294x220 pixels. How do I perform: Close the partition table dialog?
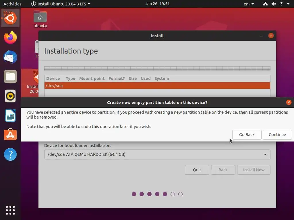(x=289, y=102)
